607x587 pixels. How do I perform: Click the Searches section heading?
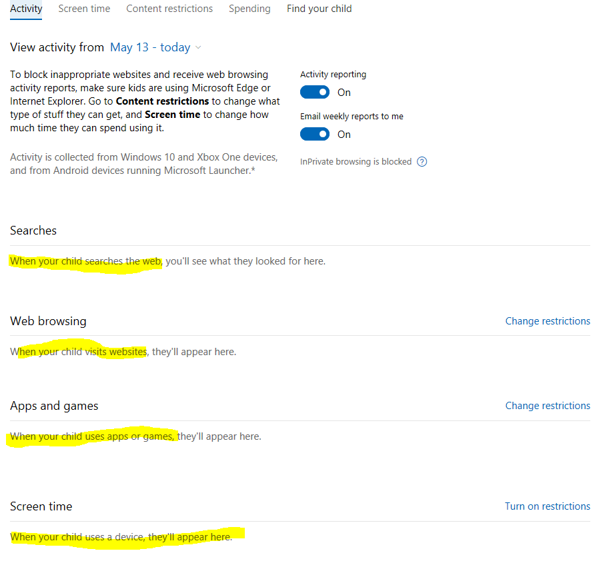click(x=33, y=231)
